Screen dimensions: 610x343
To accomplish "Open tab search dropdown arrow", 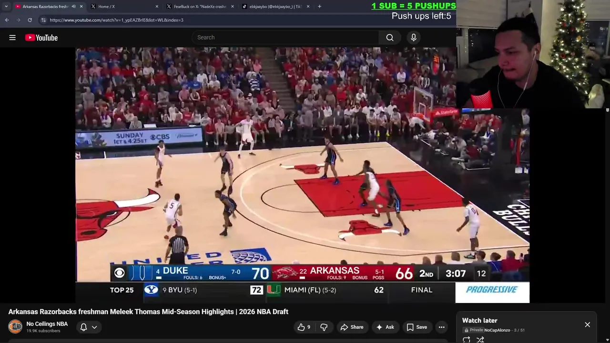I will [x=6, y=7].
